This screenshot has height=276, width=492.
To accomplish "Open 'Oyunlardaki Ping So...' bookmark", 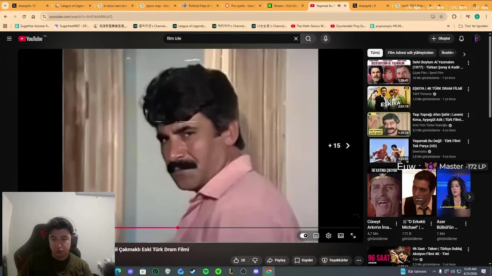I will coord(348,26).
